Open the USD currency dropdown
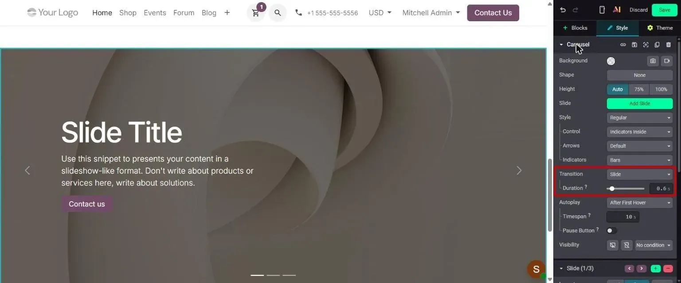 (x=380, y=13)
